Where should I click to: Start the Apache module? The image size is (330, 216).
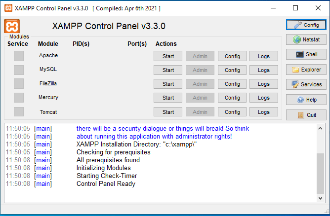click(168, 56)
